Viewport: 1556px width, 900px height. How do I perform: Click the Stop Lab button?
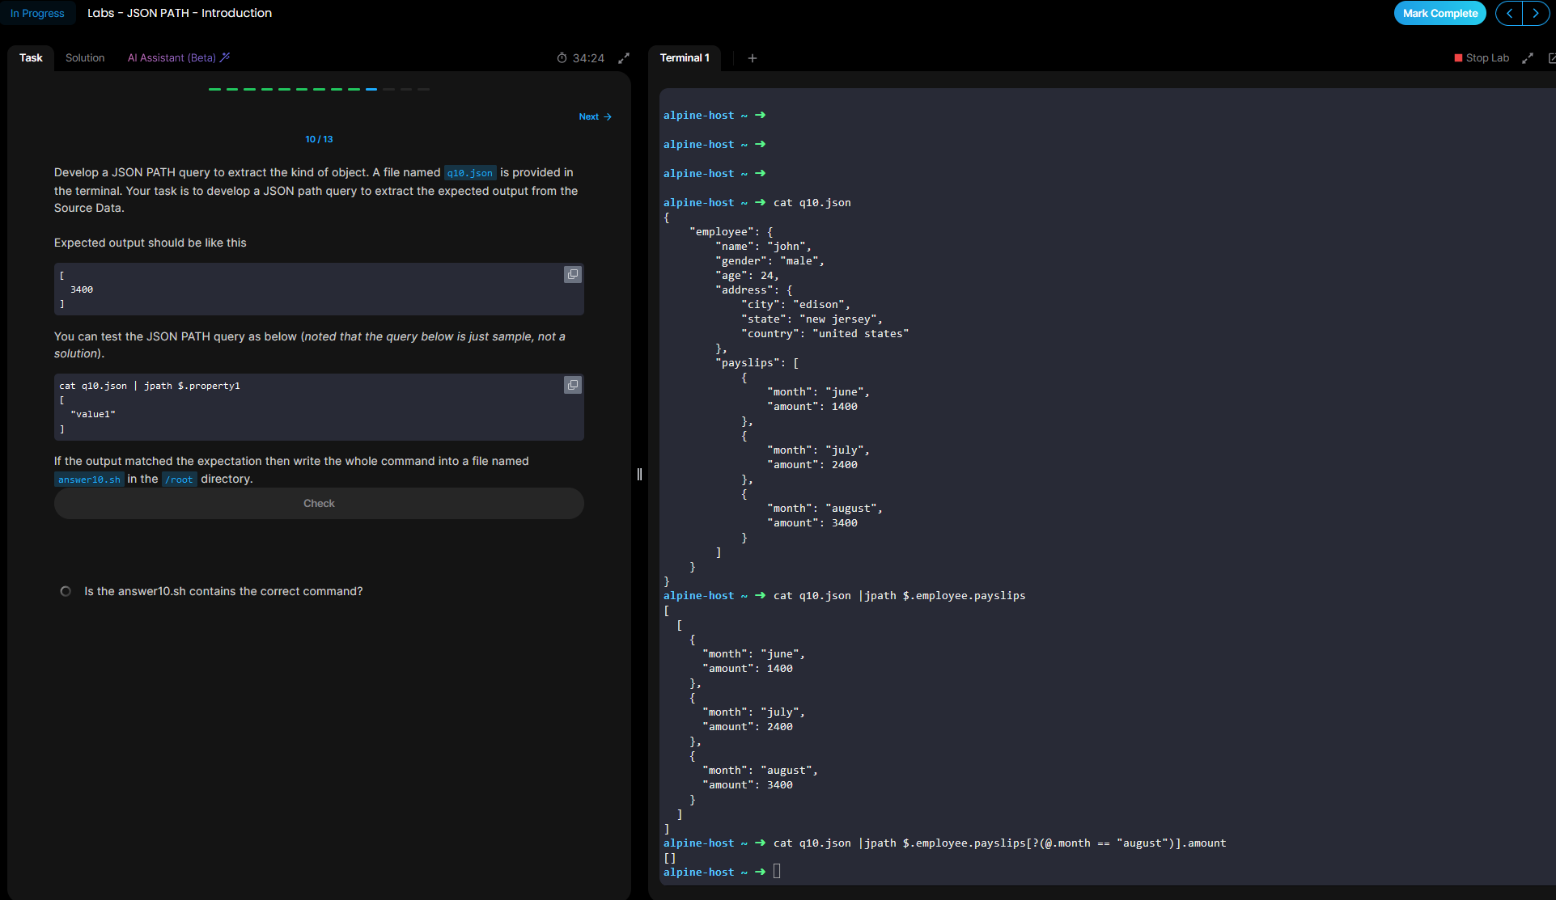[1482, 58]
